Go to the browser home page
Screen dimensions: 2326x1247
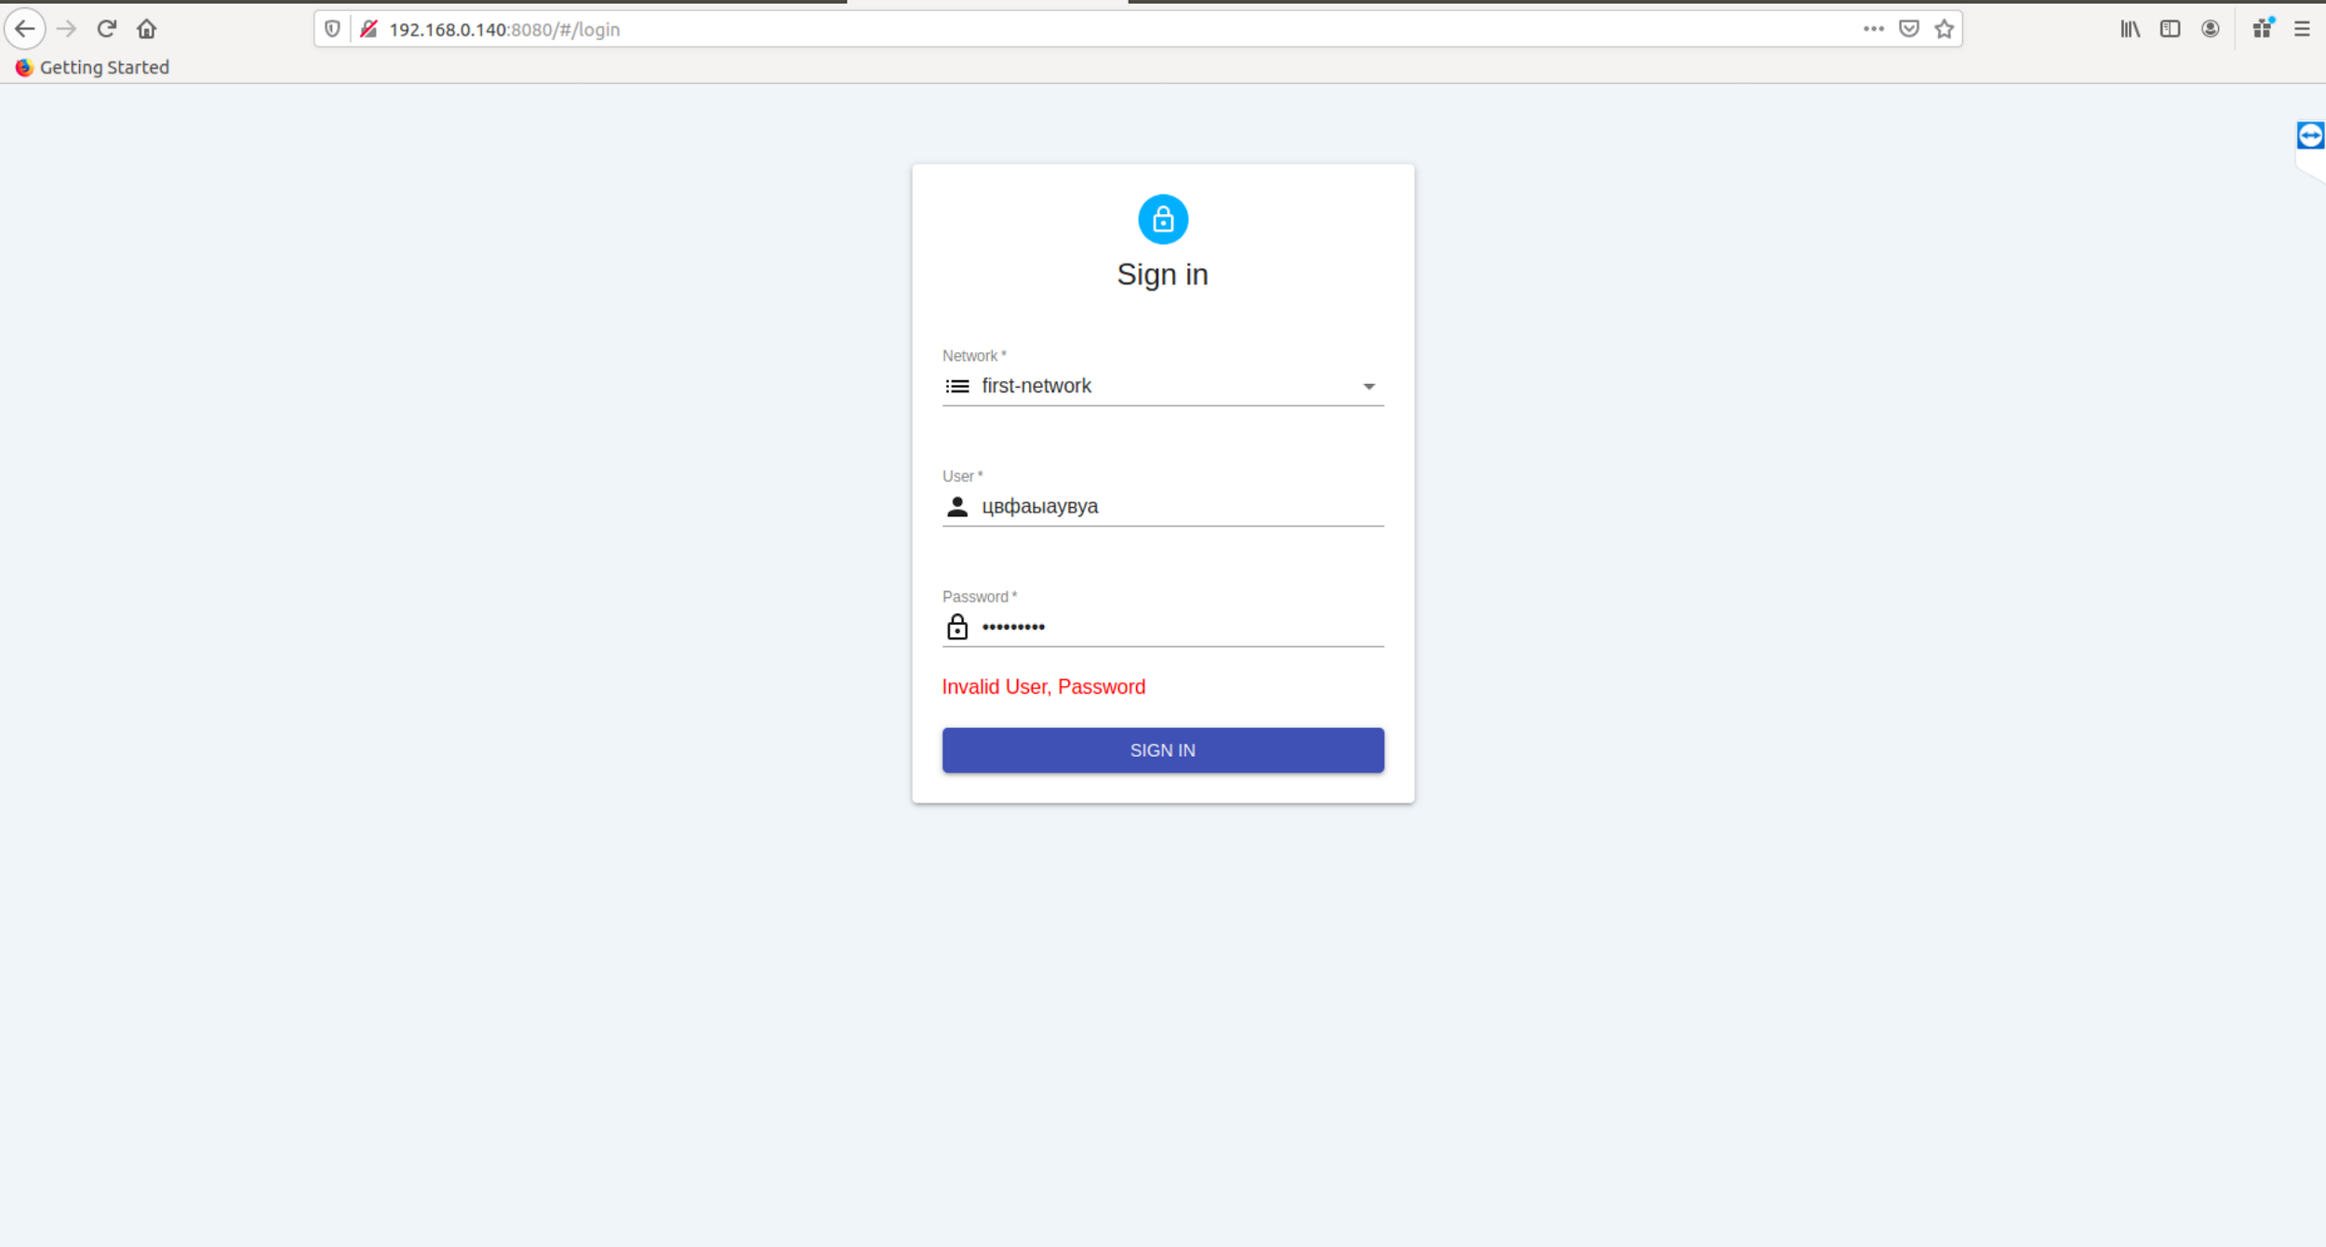point(146,29)
